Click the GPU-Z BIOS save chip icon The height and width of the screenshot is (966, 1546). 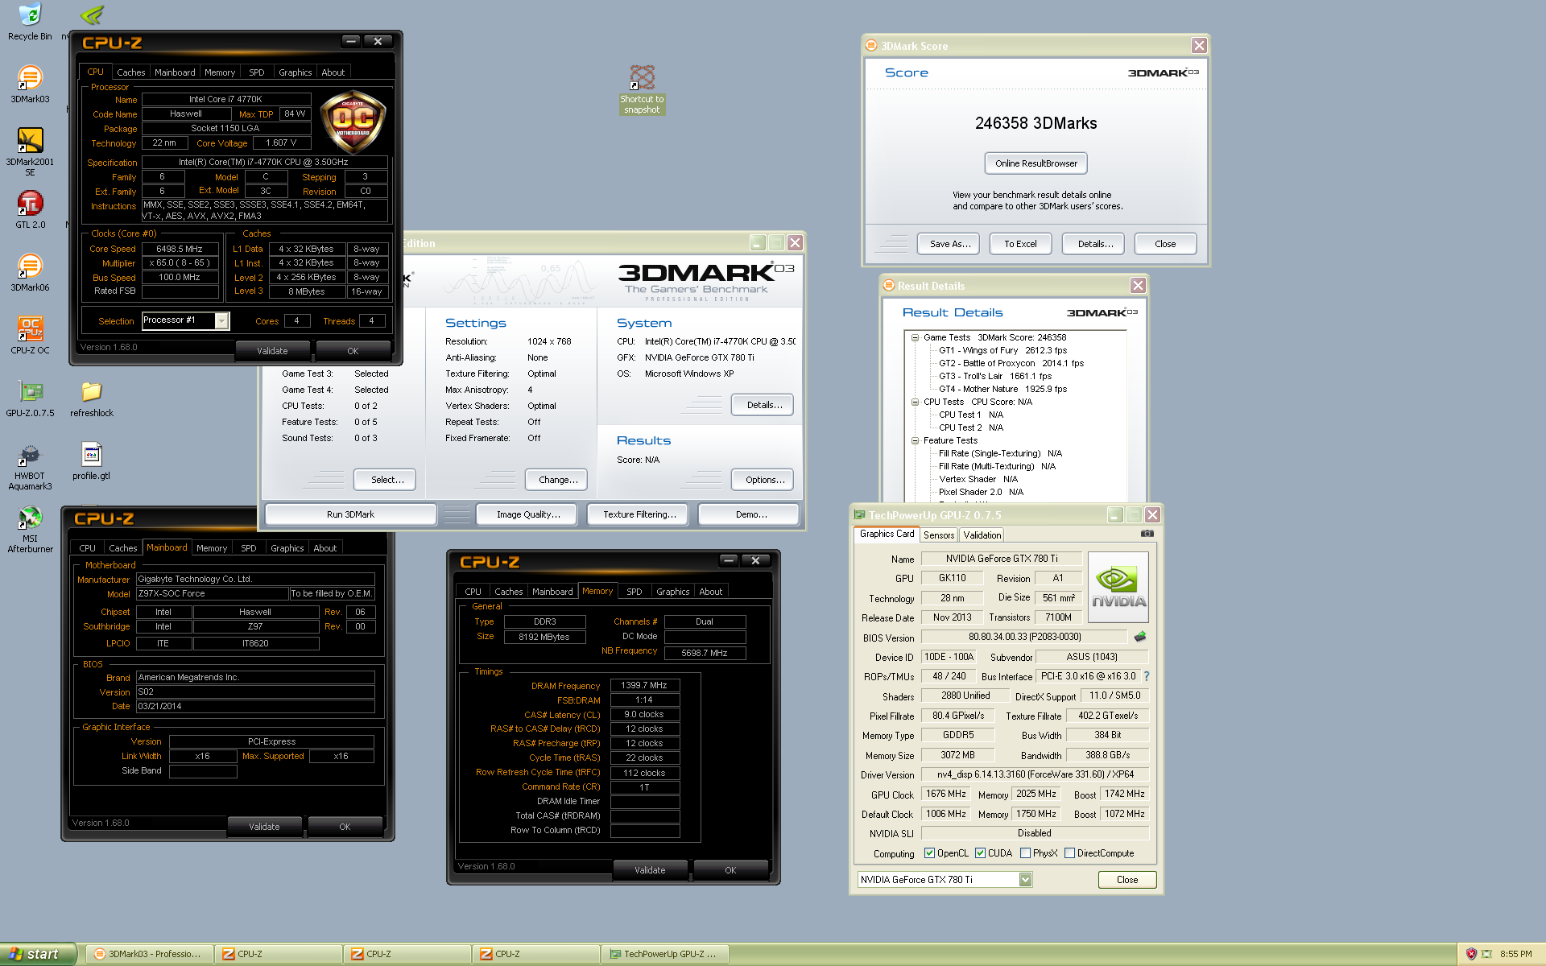point(1140,637)
